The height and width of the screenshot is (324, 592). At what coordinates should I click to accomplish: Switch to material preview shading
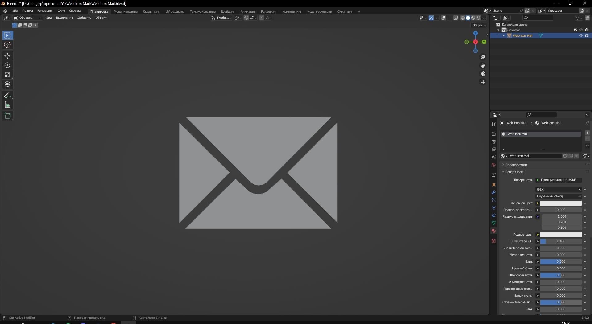pyautogui.click(x=473, y=18)
